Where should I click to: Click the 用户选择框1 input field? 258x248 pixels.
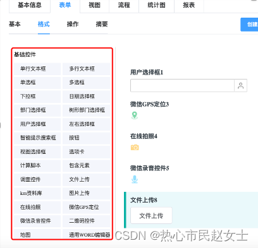pyautogui.click(x=182, y=86)
